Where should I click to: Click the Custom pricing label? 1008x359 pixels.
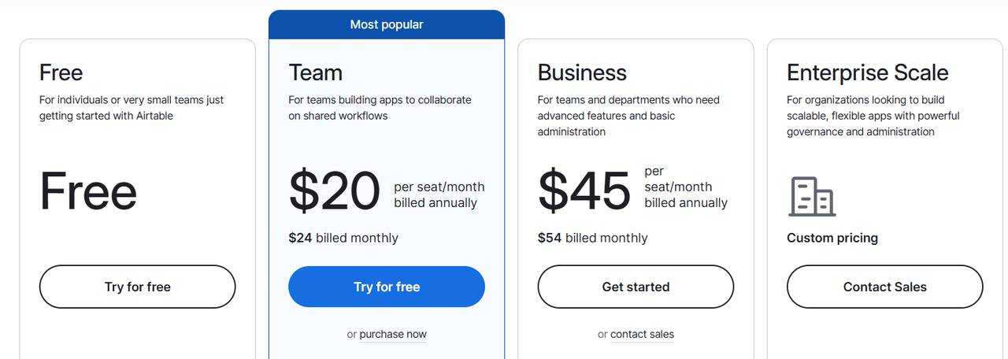click(x=832, y=238)
